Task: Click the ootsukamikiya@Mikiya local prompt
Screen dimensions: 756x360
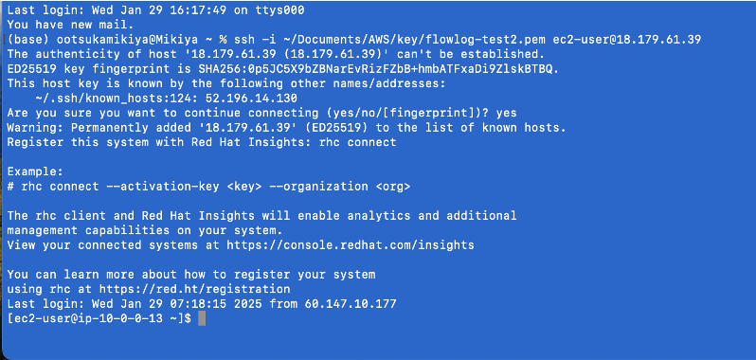Action: point(127,40)
